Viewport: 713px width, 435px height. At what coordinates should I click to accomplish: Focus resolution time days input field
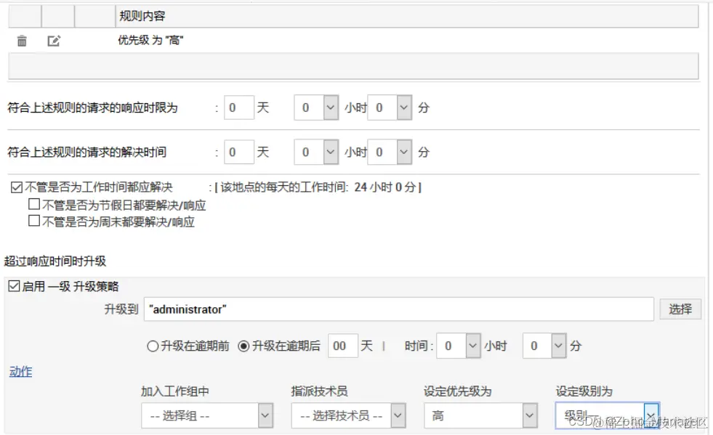click(238, 152)
